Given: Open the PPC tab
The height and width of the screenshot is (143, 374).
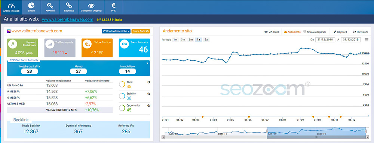Looking at the screenshot, I should (x=114, y=7).
